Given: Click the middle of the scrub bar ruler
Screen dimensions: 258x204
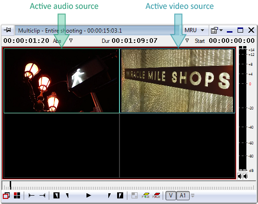Looking at the screenshot, I should pyautogui.click(x=128, y=186).
